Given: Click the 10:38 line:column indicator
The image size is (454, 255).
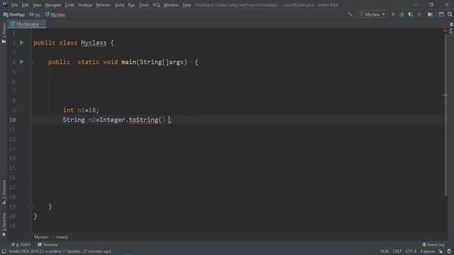Looking at the screenshot, I should [x=384, y=251].
